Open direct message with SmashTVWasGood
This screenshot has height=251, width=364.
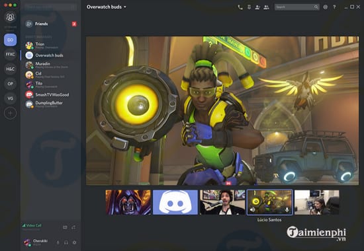(50, 94)
